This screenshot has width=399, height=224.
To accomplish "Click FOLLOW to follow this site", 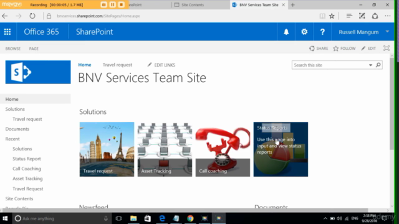I will coord(344,49).
